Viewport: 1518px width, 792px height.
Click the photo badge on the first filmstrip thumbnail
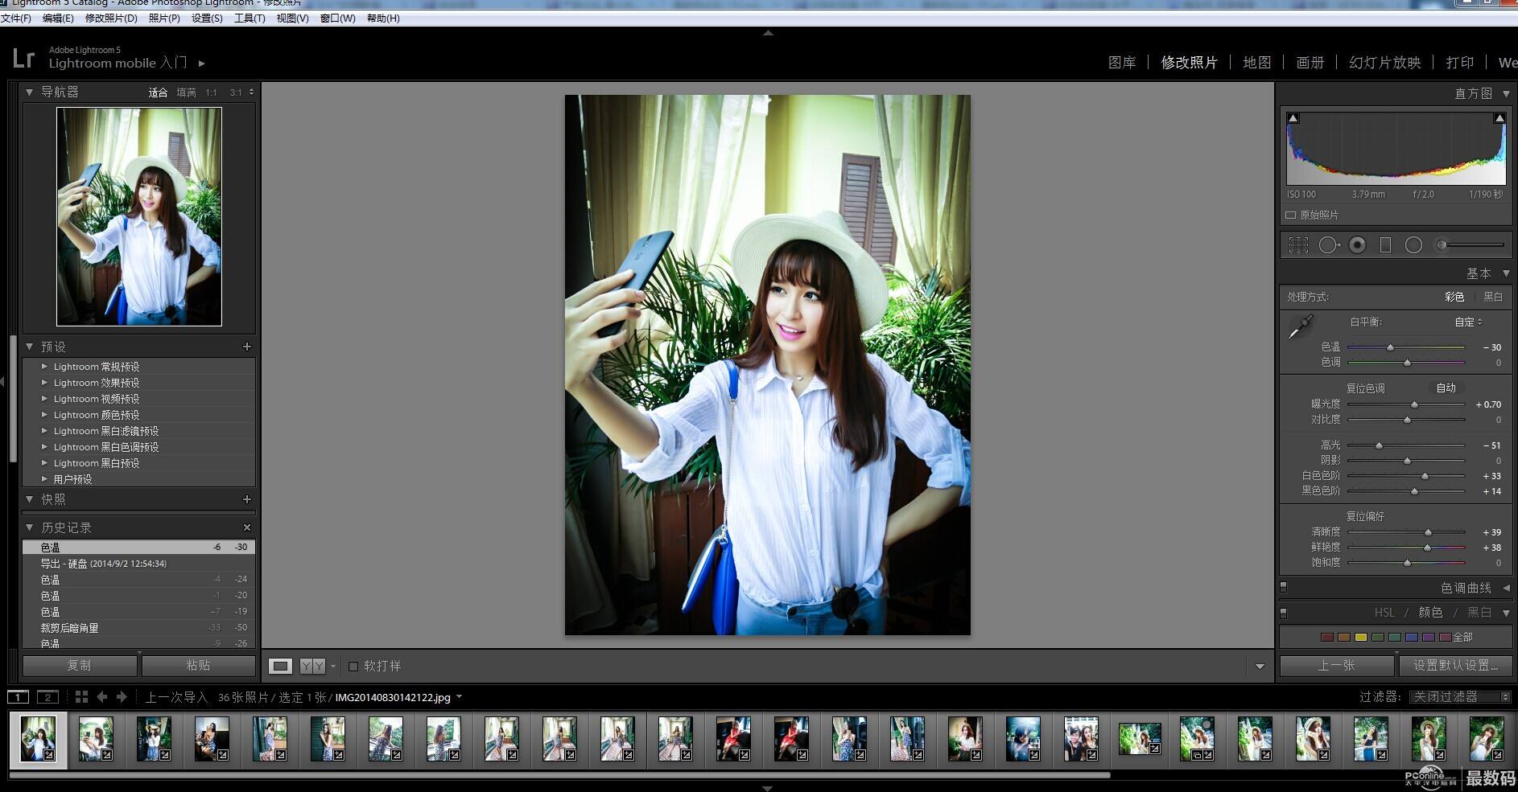coord(49,755)
